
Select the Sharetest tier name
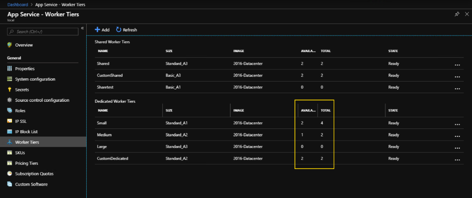[105, 87]
